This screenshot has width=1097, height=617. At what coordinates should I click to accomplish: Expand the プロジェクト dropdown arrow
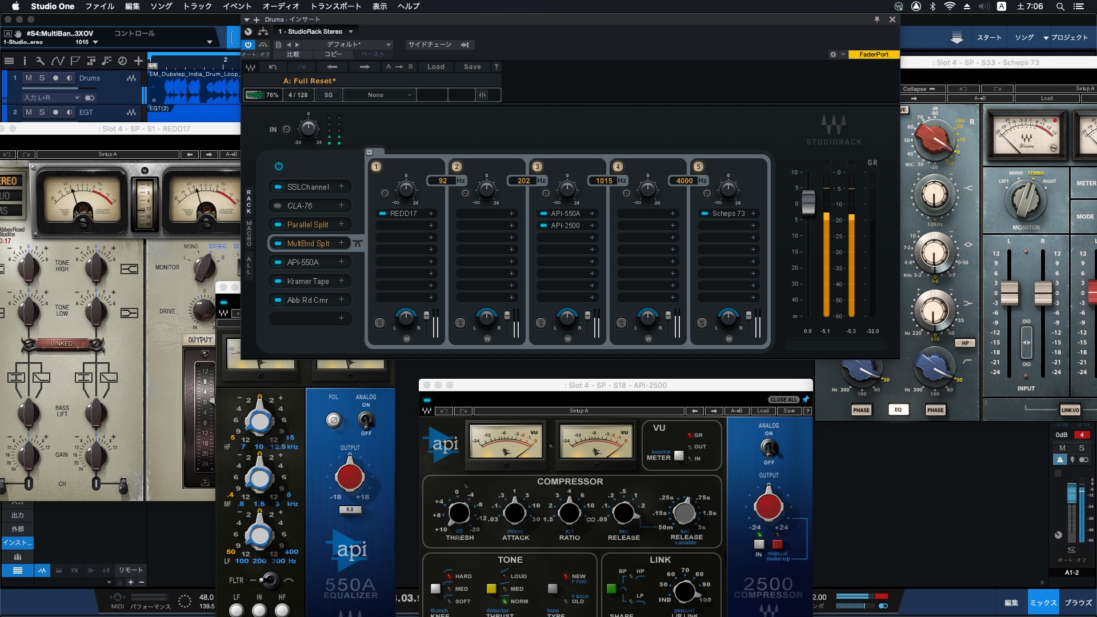(1046, 38)
